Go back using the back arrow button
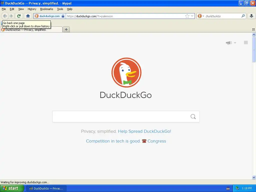 coord(5,16)
